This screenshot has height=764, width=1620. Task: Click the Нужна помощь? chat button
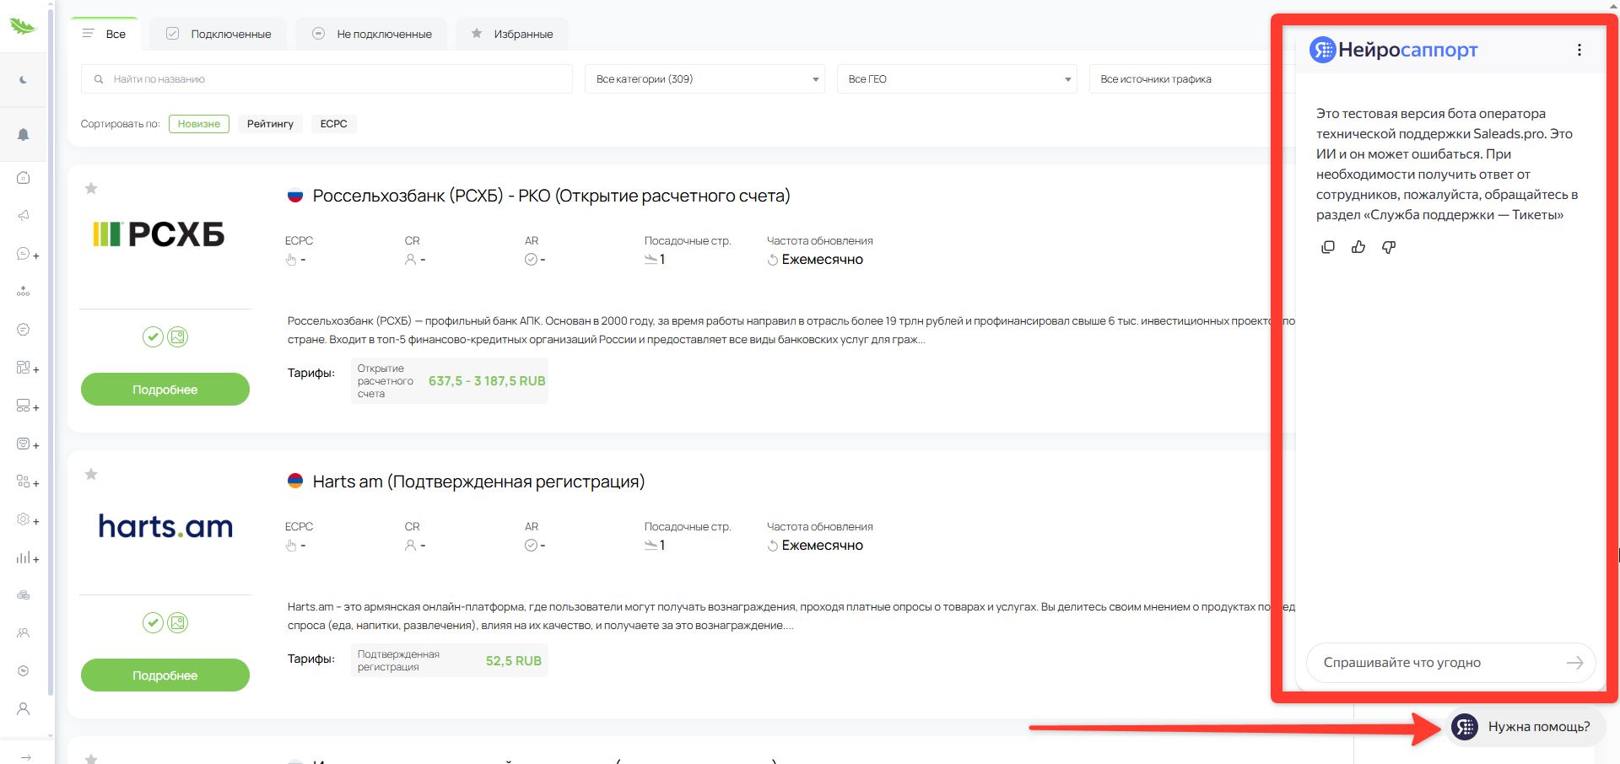click(x=1525, y=727)
